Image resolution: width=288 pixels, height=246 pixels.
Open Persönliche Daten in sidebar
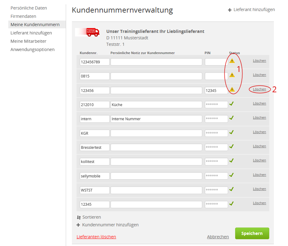click(29, 8)
